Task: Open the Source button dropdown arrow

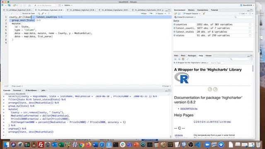Action: (x=165, y=14)
